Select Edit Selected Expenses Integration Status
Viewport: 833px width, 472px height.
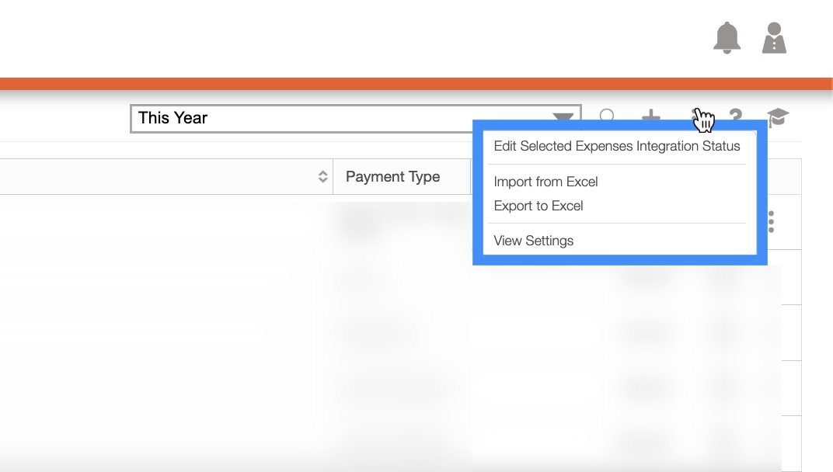coord(617,146)
